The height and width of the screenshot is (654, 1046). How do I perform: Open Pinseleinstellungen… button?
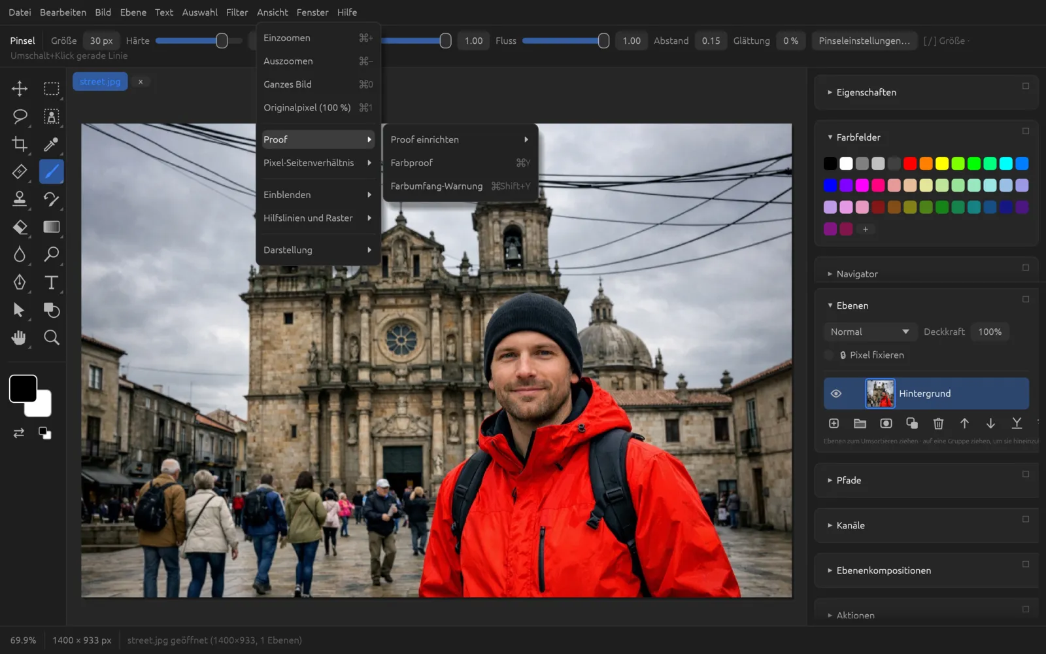click(x=864, y=41)
